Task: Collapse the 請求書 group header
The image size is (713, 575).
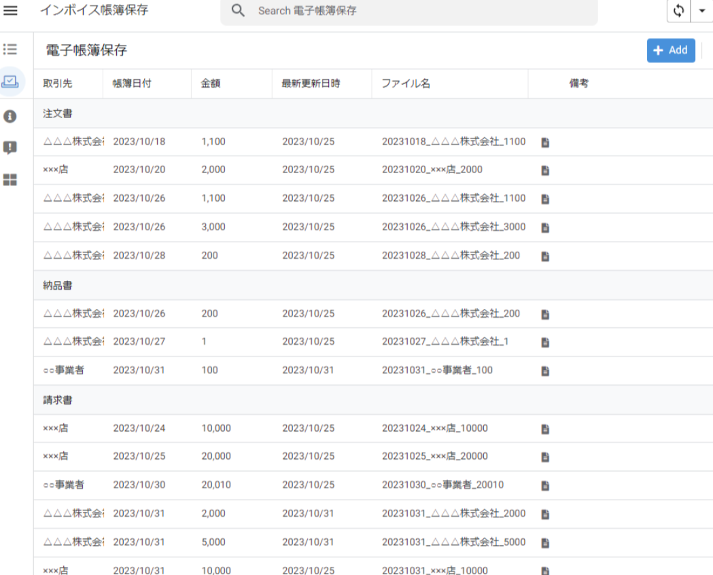Action: point(58,401)
